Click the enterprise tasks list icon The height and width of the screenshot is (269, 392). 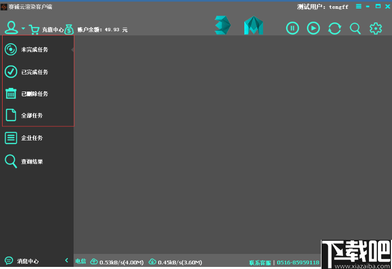(11, 138)
